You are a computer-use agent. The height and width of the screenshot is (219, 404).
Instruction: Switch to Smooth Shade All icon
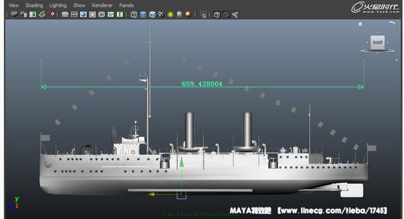tap(143, 15)
